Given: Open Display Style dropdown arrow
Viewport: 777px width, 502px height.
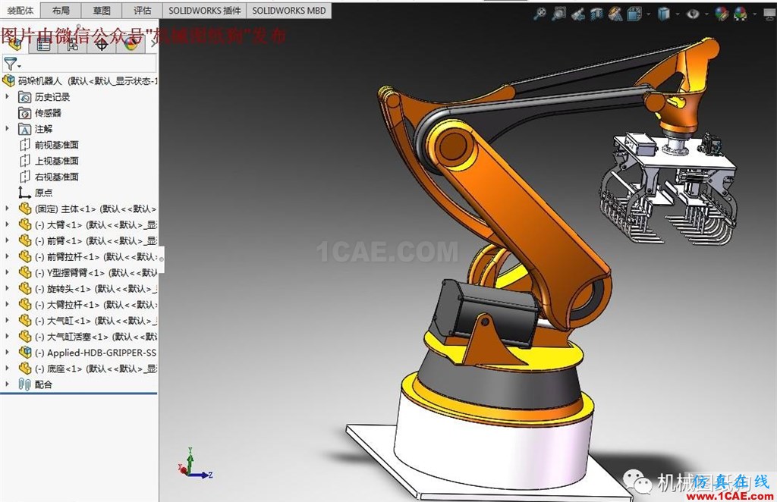Looking at the screenshot, I should tap(678, 14).
